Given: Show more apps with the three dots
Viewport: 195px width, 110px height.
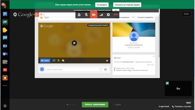Looking at the screenshot, I should 5,86.
